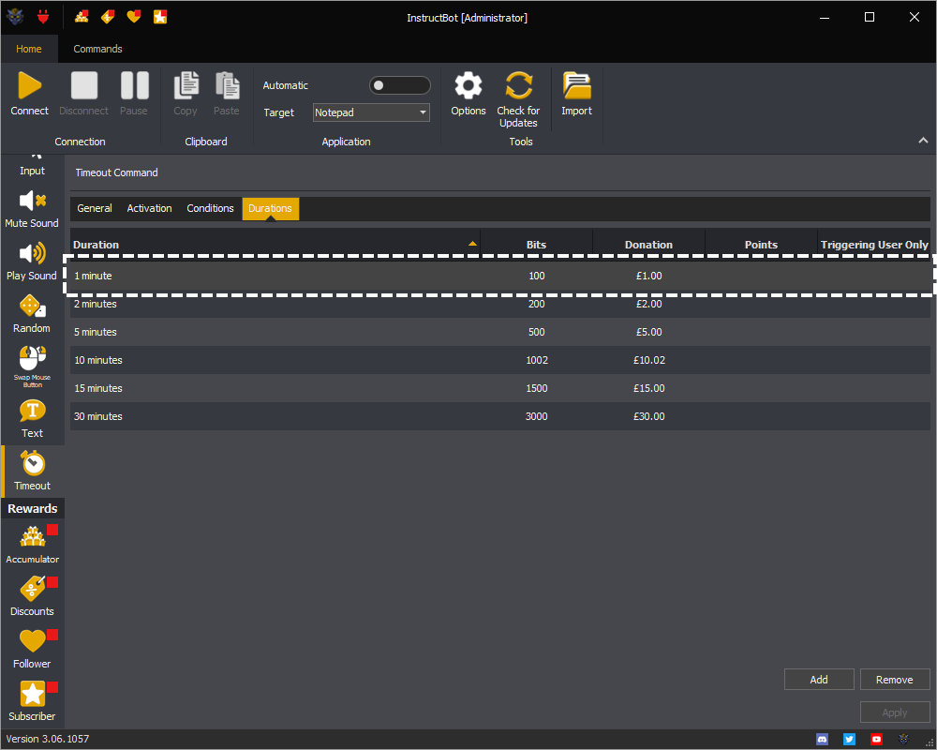
Task: Select the 10 minutes duration row
Action: (499, 360)
